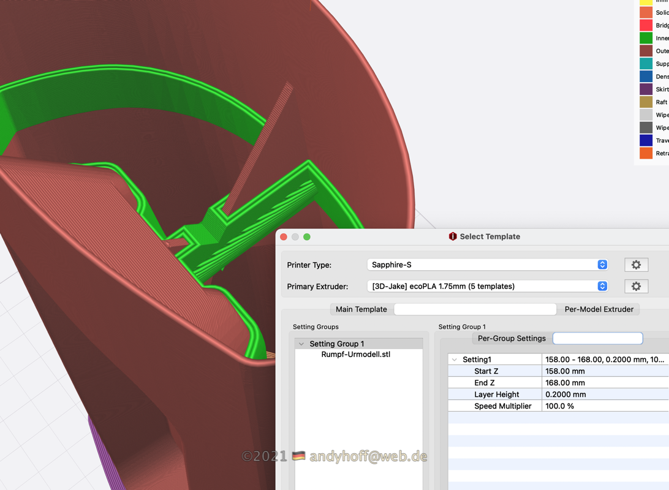Image resolution: width=669 pixels, height=490 pixels.
Task: Click the End Z value 168.00 mm
Action: pos(565,383)
